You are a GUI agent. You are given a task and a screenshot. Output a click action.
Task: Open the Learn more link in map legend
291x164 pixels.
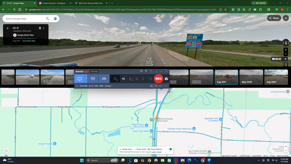point(156,152)
